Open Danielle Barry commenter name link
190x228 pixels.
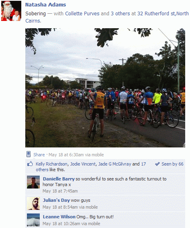point(59,179)
